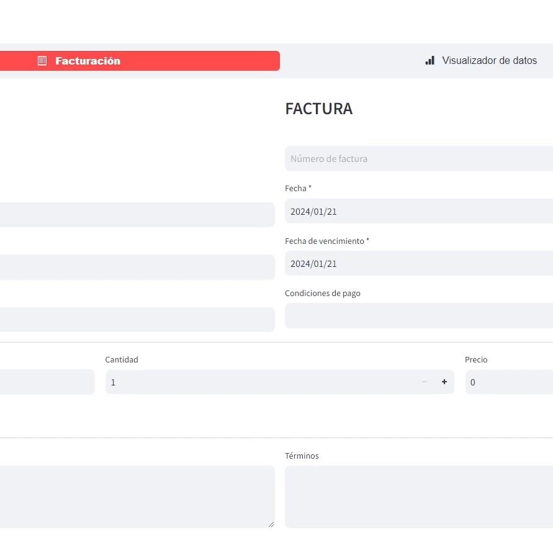
Task: Click the Fecha de vencimiento label
Action: 327,241
